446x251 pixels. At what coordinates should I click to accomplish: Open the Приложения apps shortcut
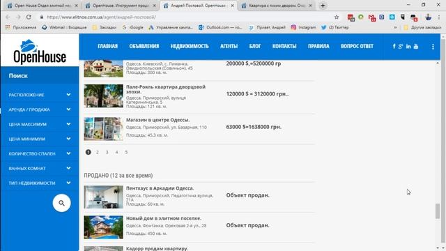tap(21, 27)
